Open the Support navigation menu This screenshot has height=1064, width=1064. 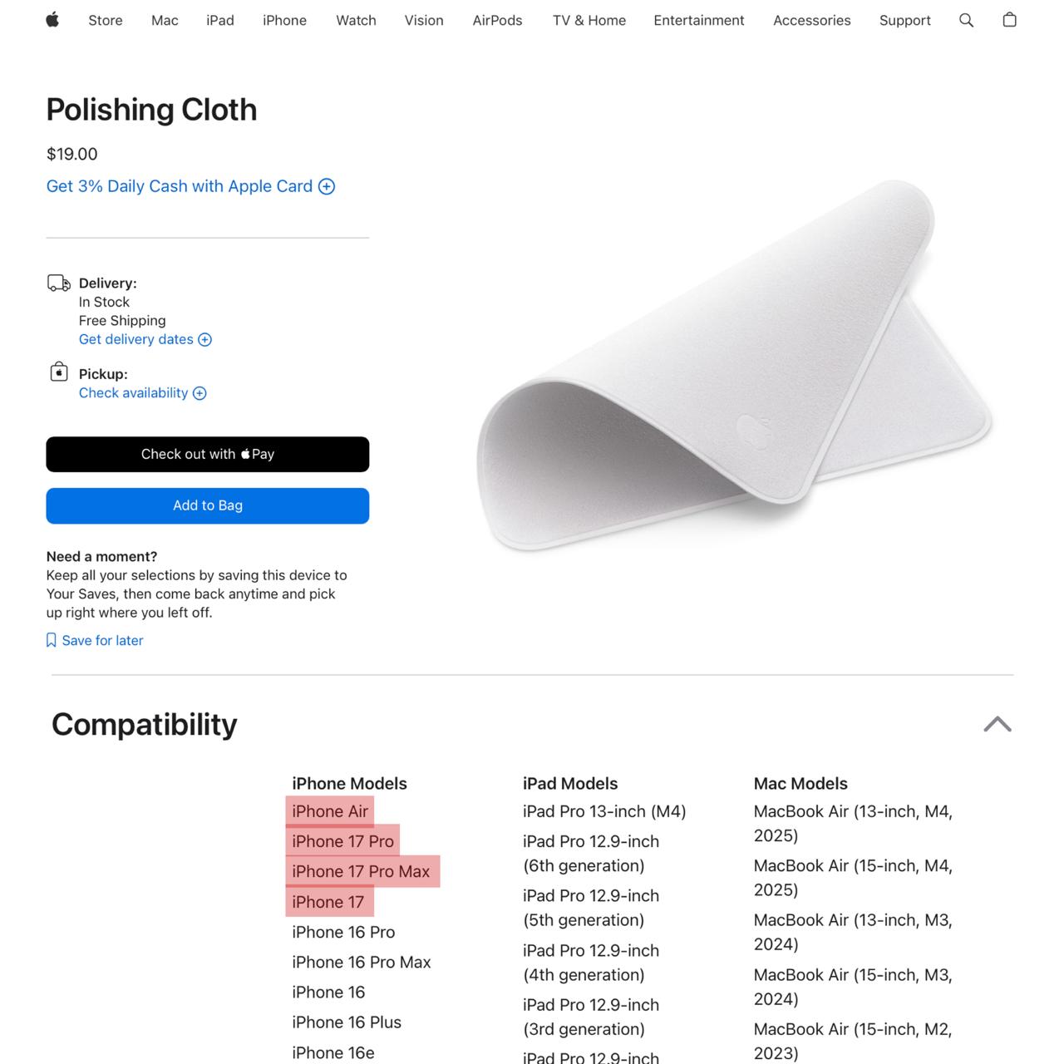tap(905, 20)
